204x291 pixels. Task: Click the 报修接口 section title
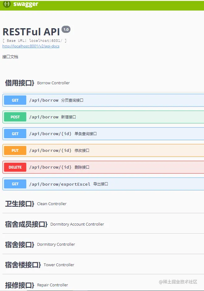pos(19,285)
